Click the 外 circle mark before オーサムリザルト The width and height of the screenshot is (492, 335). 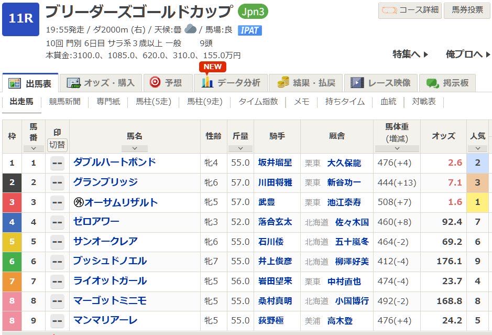pyautogui.click(x=79, y=202)
